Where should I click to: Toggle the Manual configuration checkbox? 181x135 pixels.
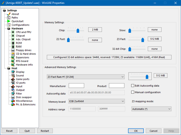pyautogui.click(x=133, y=92)
